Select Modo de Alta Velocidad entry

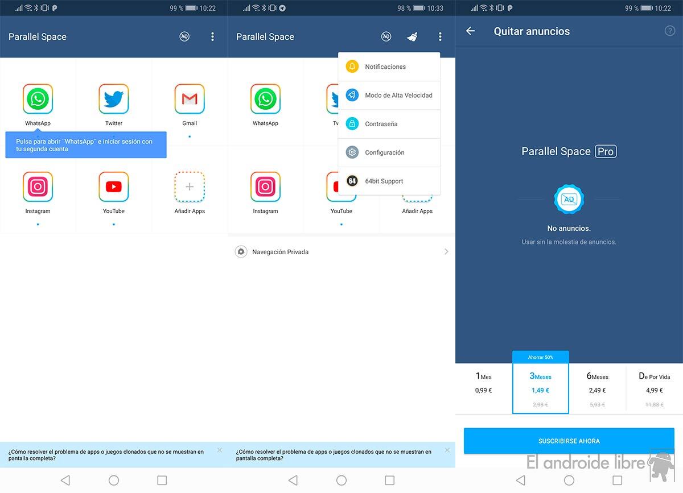tap(389, 95)
